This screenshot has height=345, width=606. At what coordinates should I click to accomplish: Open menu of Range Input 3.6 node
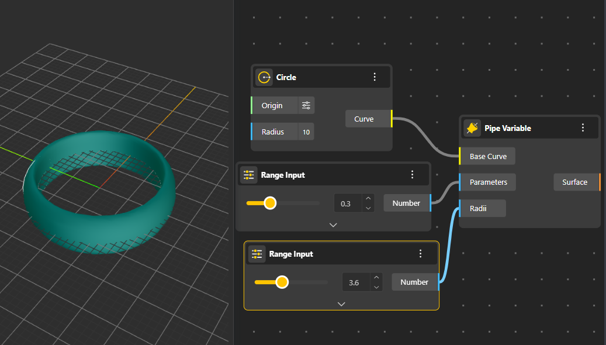(421, 254)
